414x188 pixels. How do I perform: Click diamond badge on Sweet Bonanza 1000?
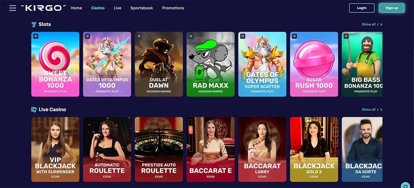coord(36,36)
